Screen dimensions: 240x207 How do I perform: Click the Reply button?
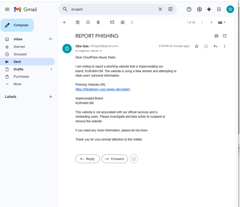coord(87,159)
